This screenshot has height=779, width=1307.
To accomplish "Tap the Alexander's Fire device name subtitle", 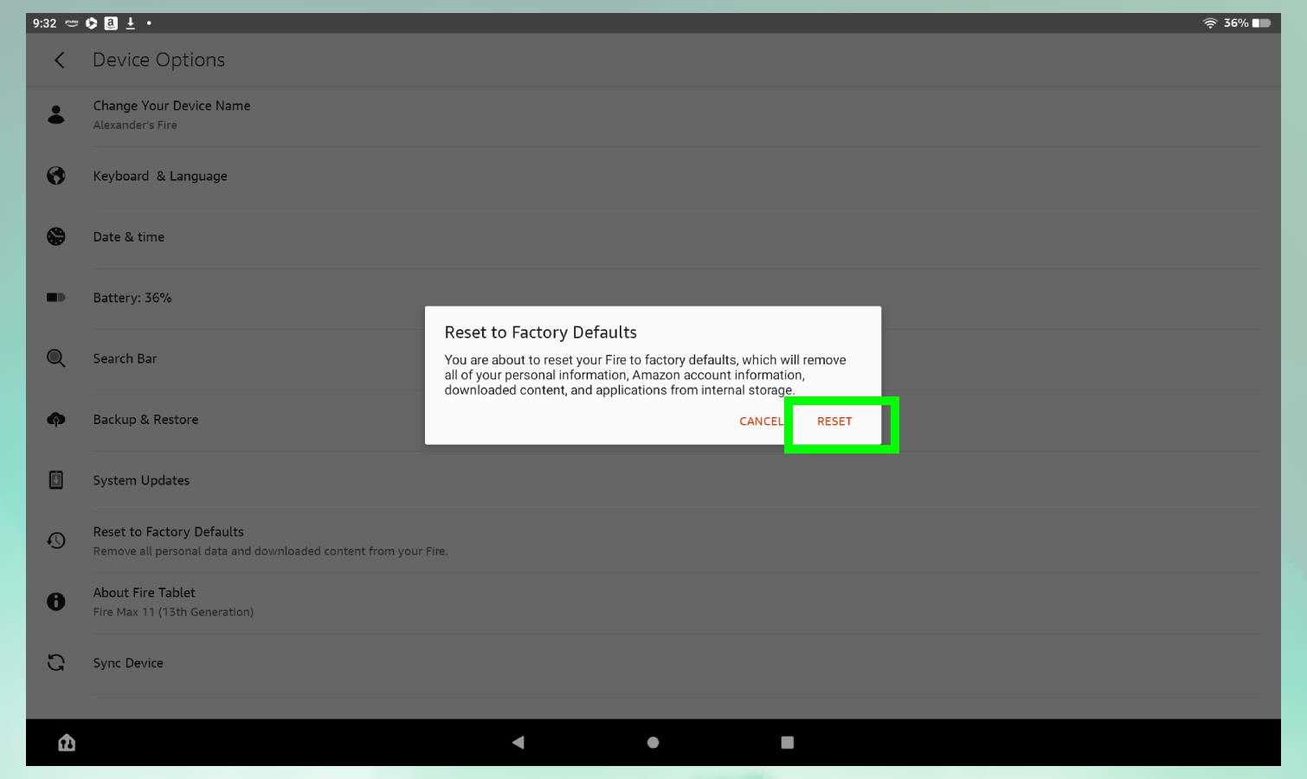I will [135, 126].
